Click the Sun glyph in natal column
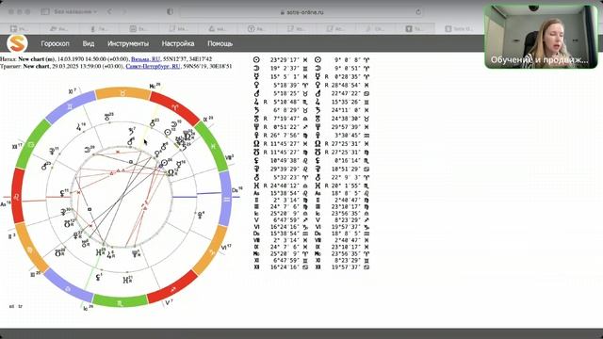 point(256,59)
